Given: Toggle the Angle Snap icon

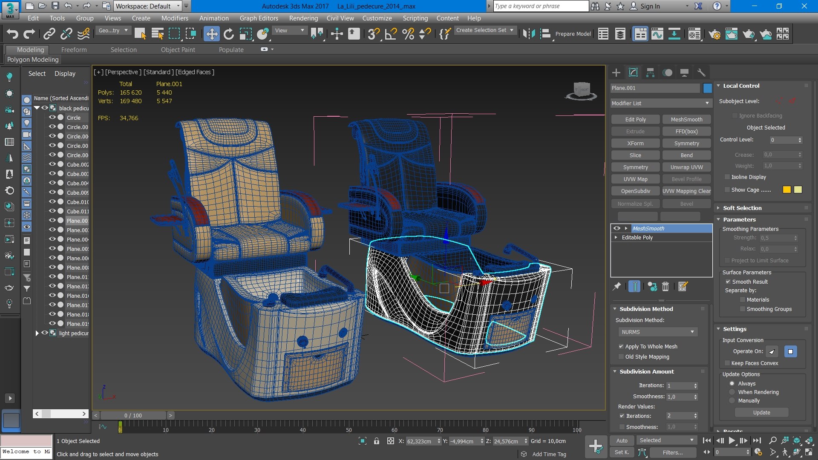Looking at the screenshot, I should point(391,34).
